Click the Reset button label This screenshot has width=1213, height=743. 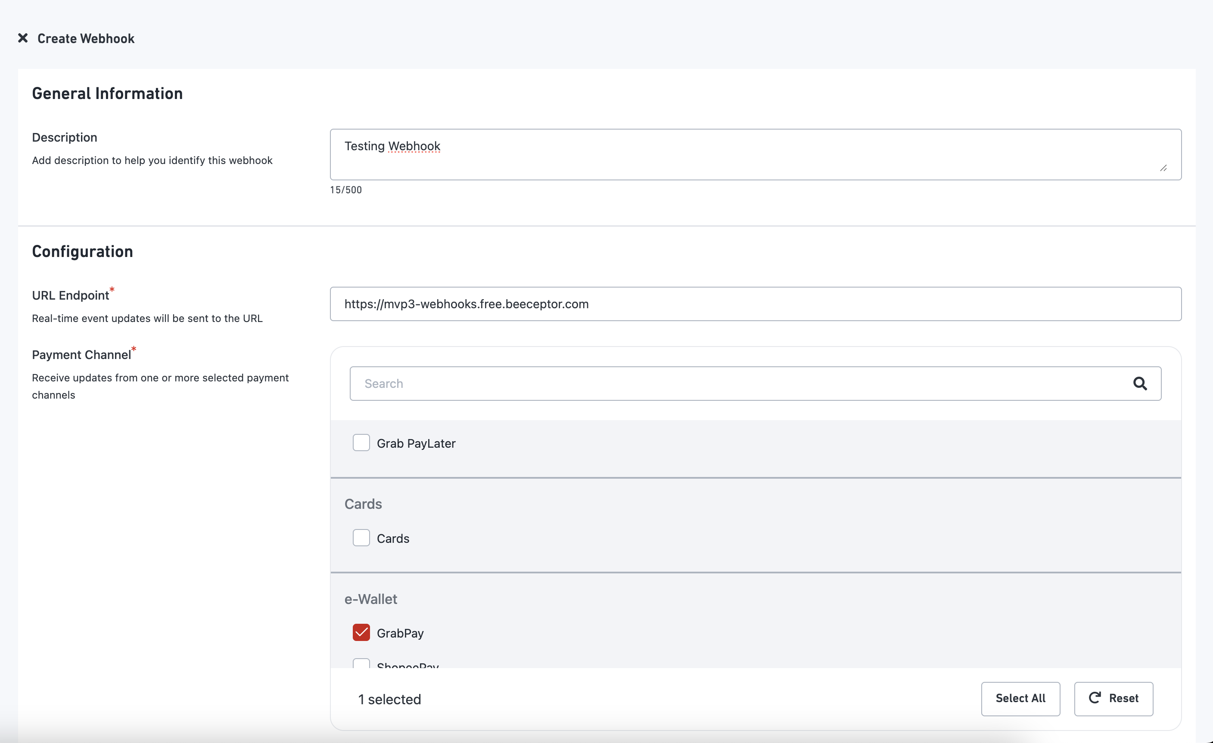(1123, 698)
